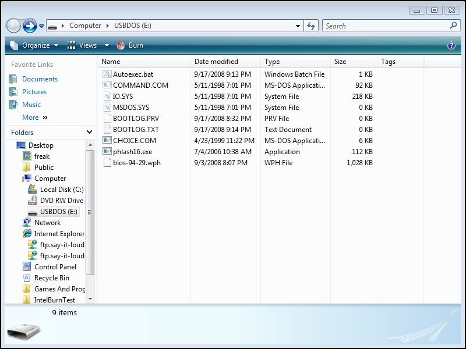Maximize the Explorer window
Image resolution: width=466 pixels, height=349 pixels.
click(x=434, y=10)
